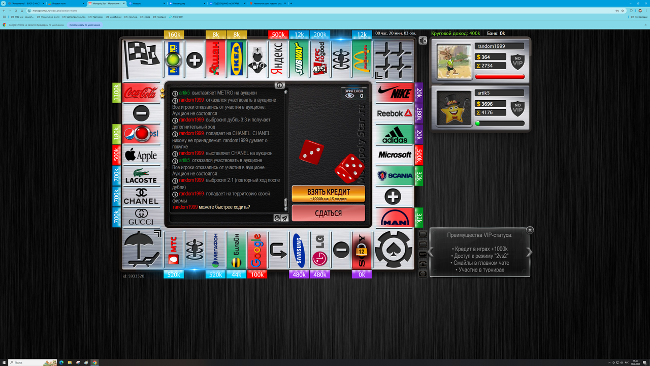Select the Gucci property cell
Screen dimensions: 650x366
[141, 217]
